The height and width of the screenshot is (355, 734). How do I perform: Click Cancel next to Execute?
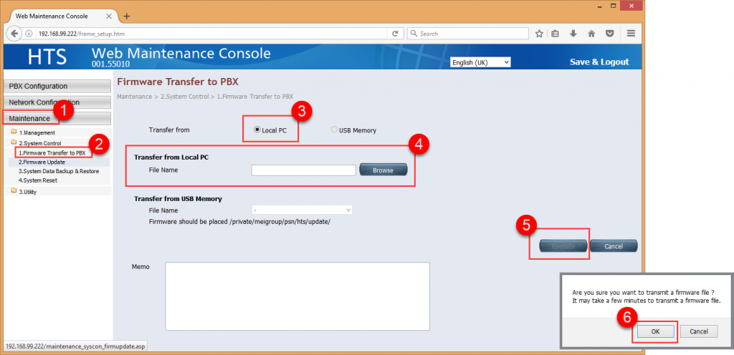point(614,246)
